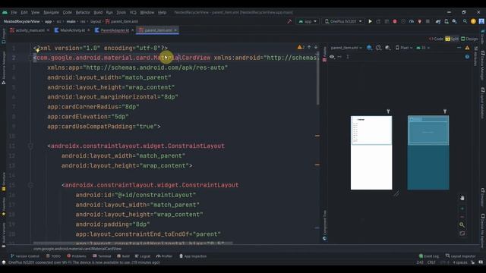
Task: Select the white design preview thumbnail
Action: coord(371,153)
